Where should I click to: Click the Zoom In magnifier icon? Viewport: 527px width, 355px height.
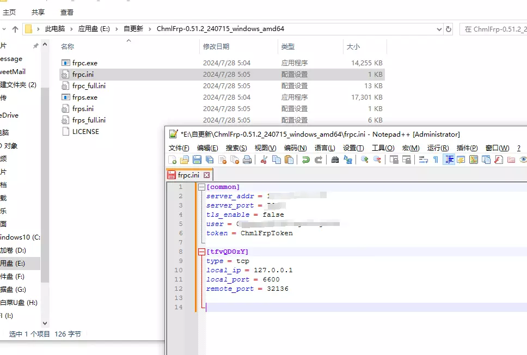pyautogui.click(x=364, y=160)
